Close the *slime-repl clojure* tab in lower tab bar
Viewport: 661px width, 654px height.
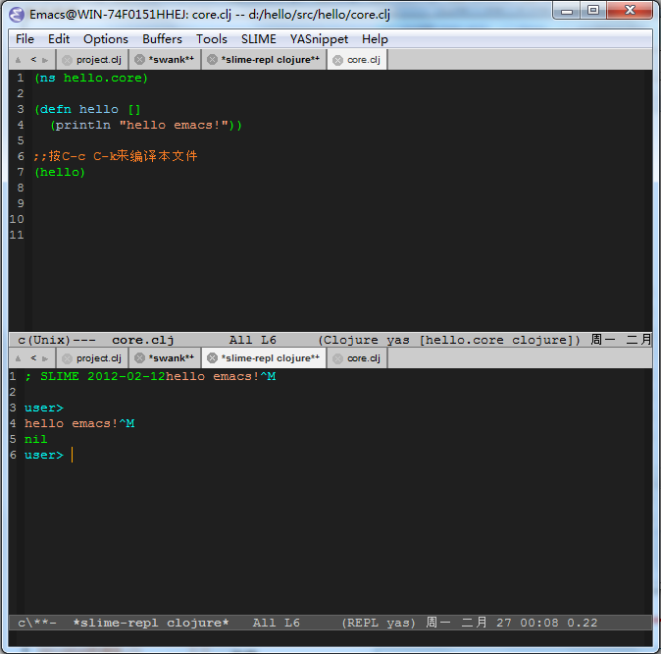tap(213, 358)
